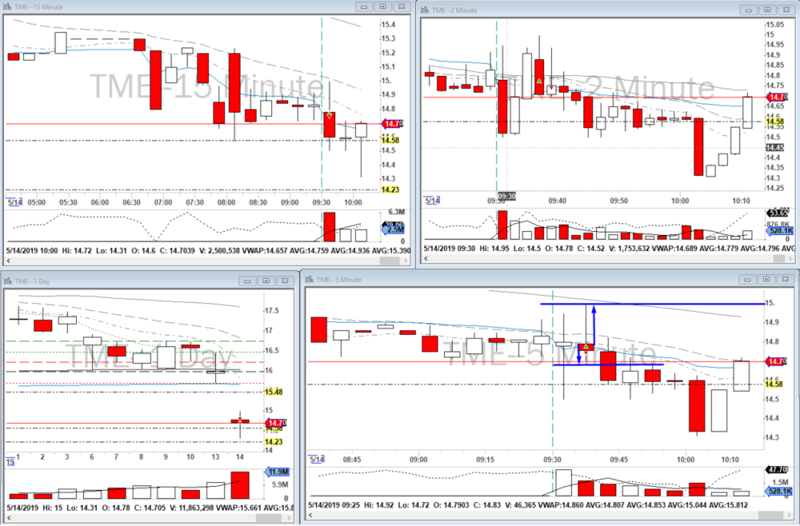Click the 5/14 date link on 5 Minute chart
The height and width of the screenshot is (526, 800).
tap(318, 459)
